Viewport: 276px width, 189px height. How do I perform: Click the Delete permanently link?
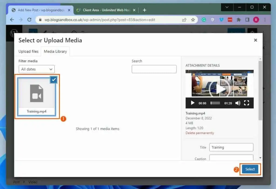(200, 133)
